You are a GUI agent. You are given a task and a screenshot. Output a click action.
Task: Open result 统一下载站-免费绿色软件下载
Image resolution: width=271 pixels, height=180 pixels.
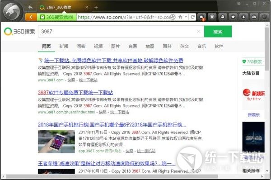pyautogui.click(x=113, y=61)
